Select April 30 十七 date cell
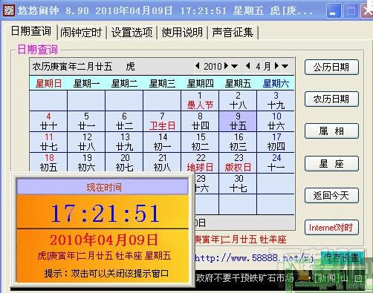This screenshot has height=293, width=373. (238, 183)
